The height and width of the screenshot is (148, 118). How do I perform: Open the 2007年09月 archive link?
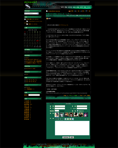(31, 80)
